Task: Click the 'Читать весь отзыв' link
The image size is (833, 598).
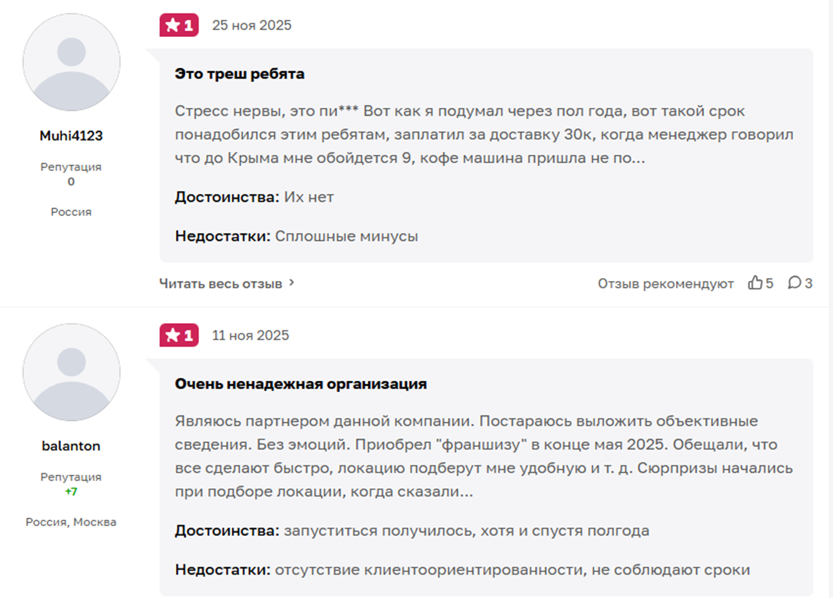Action: click(220, 284)
